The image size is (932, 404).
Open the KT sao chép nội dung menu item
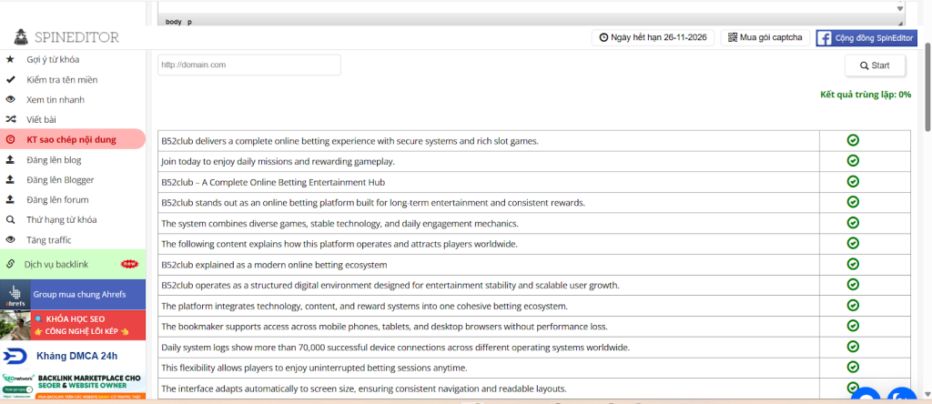pos(71,140)
